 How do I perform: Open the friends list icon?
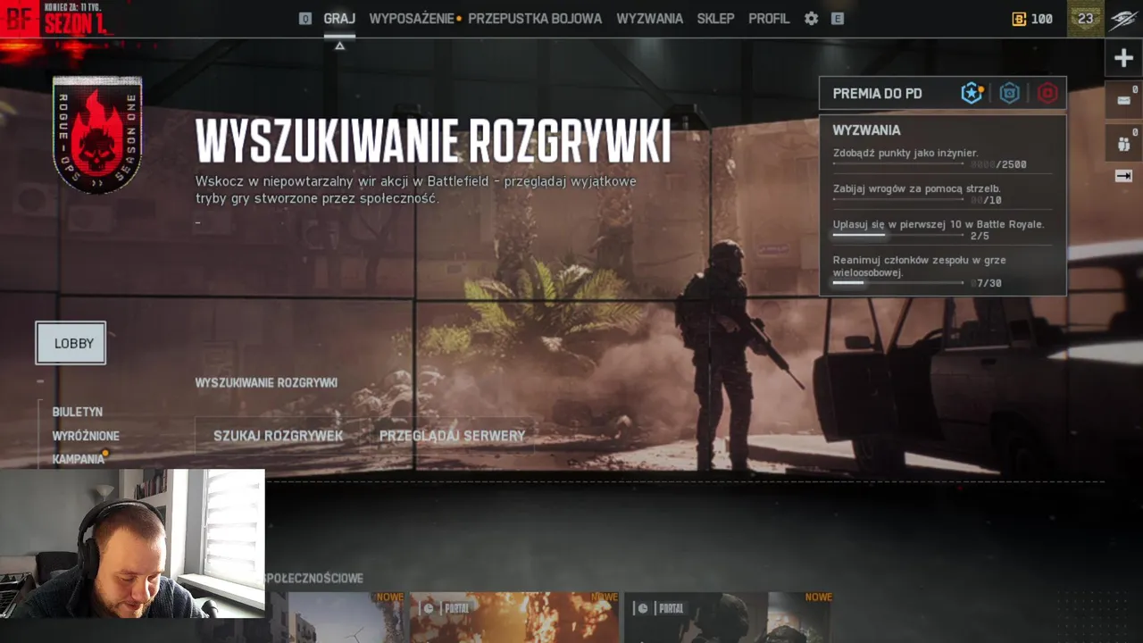pos(1123,143)
